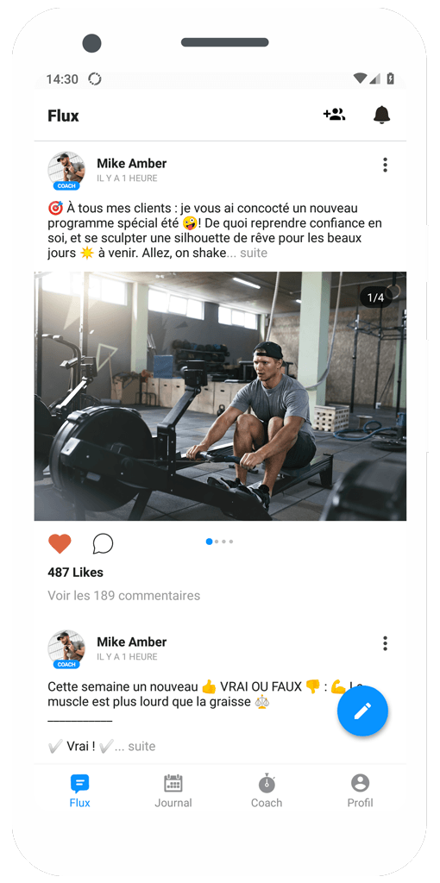Open the rowing machine gym photo
Image resolution: width=440 pixels, height=883 pixels.
[x=220, y=397]
